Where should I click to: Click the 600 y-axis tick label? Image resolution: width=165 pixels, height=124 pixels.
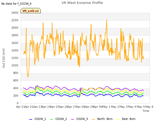click(x=16, y=81)
